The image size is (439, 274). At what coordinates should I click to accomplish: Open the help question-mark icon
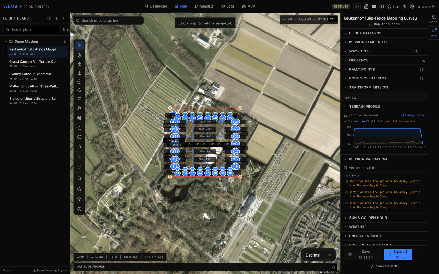click(79, 209)
